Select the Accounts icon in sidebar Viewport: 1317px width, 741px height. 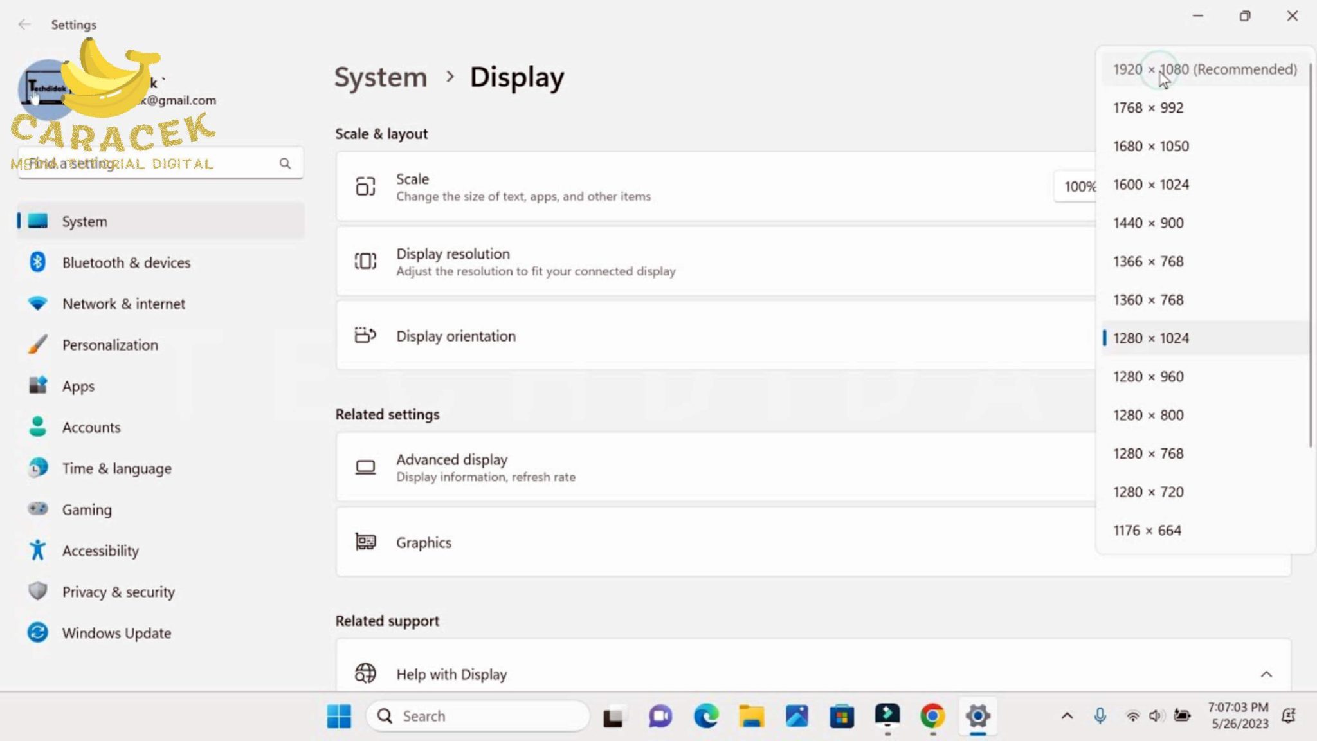tap(39, 427)
